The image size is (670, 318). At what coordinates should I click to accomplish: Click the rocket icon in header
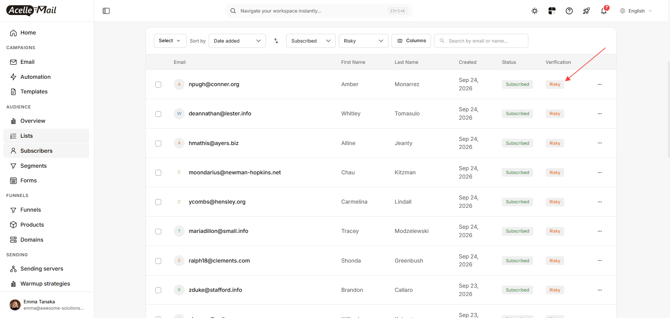pos(586,11)
